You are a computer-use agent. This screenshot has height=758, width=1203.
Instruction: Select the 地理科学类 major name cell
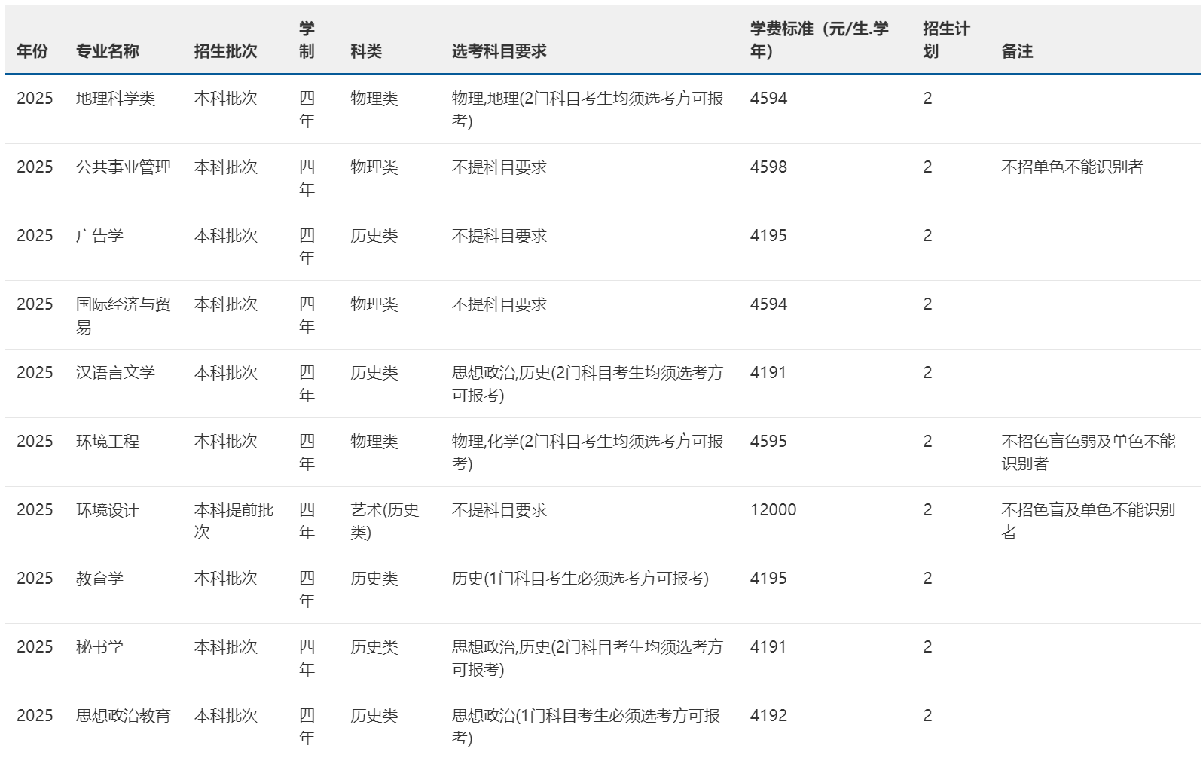point(115,99)
